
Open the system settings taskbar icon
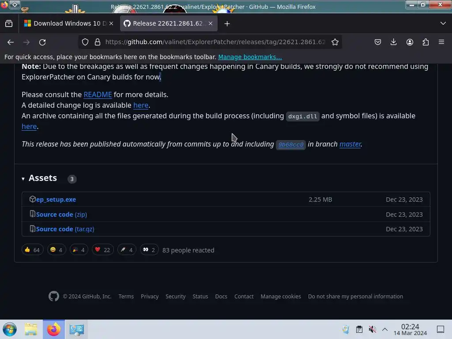[x=76, y=329]
